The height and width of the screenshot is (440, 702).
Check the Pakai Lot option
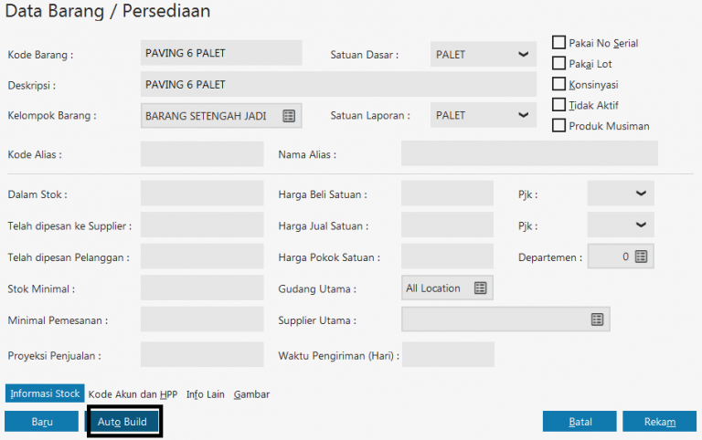pos(558,63)
